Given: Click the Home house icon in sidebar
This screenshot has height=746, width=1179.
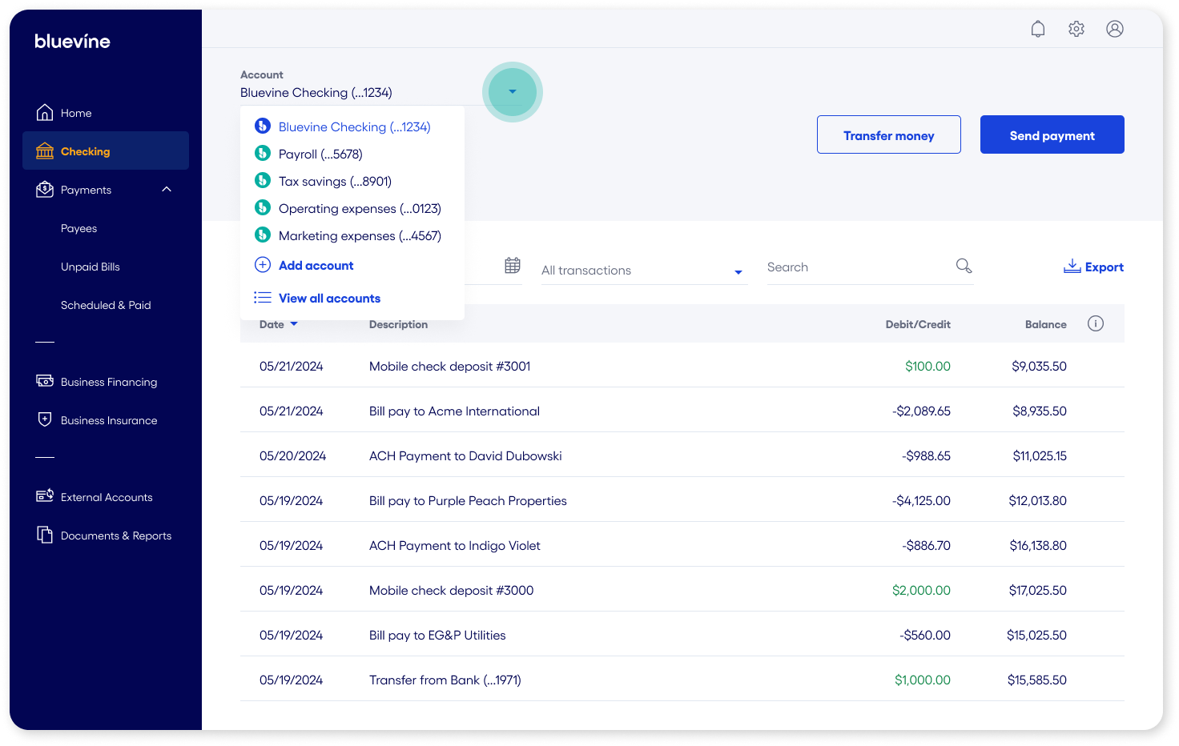Looking at the screenshot, I should [45, 113].
